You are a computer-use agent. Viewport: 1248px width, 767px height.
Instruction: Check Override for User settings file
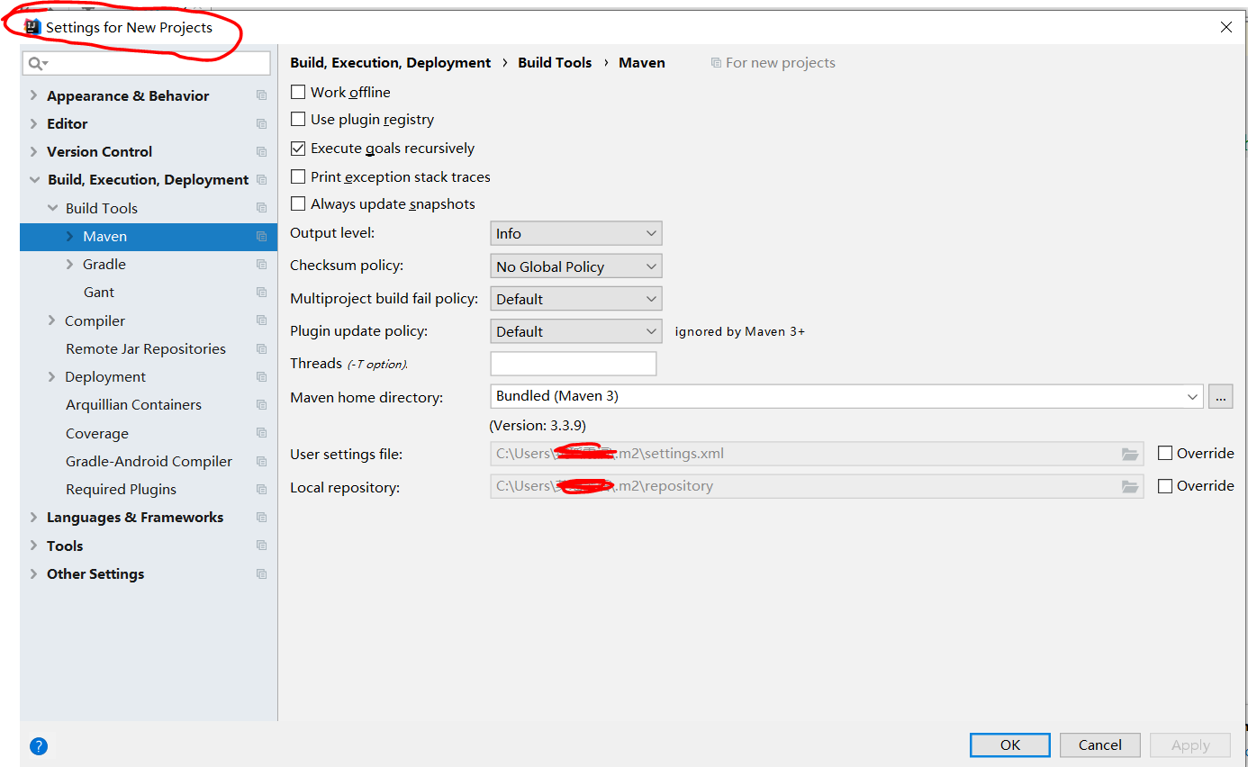click(x=1165, y=454)
